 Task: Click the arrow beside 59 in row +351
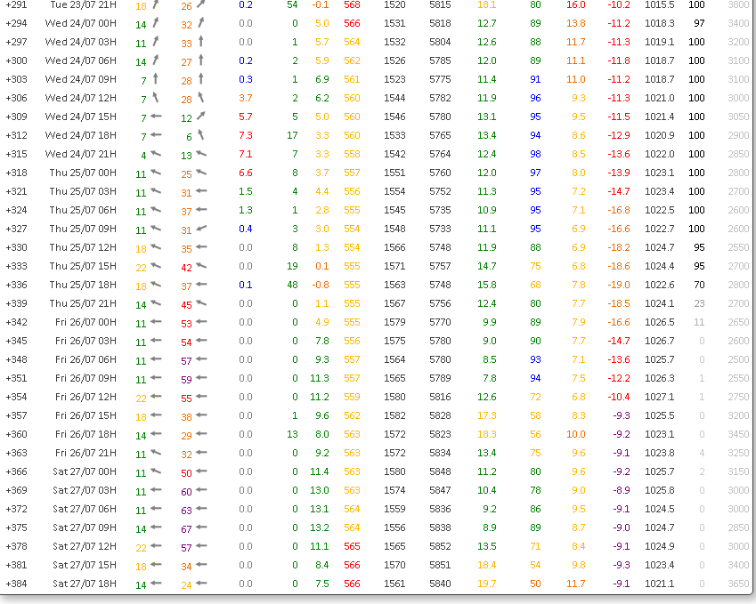point(201,378)
